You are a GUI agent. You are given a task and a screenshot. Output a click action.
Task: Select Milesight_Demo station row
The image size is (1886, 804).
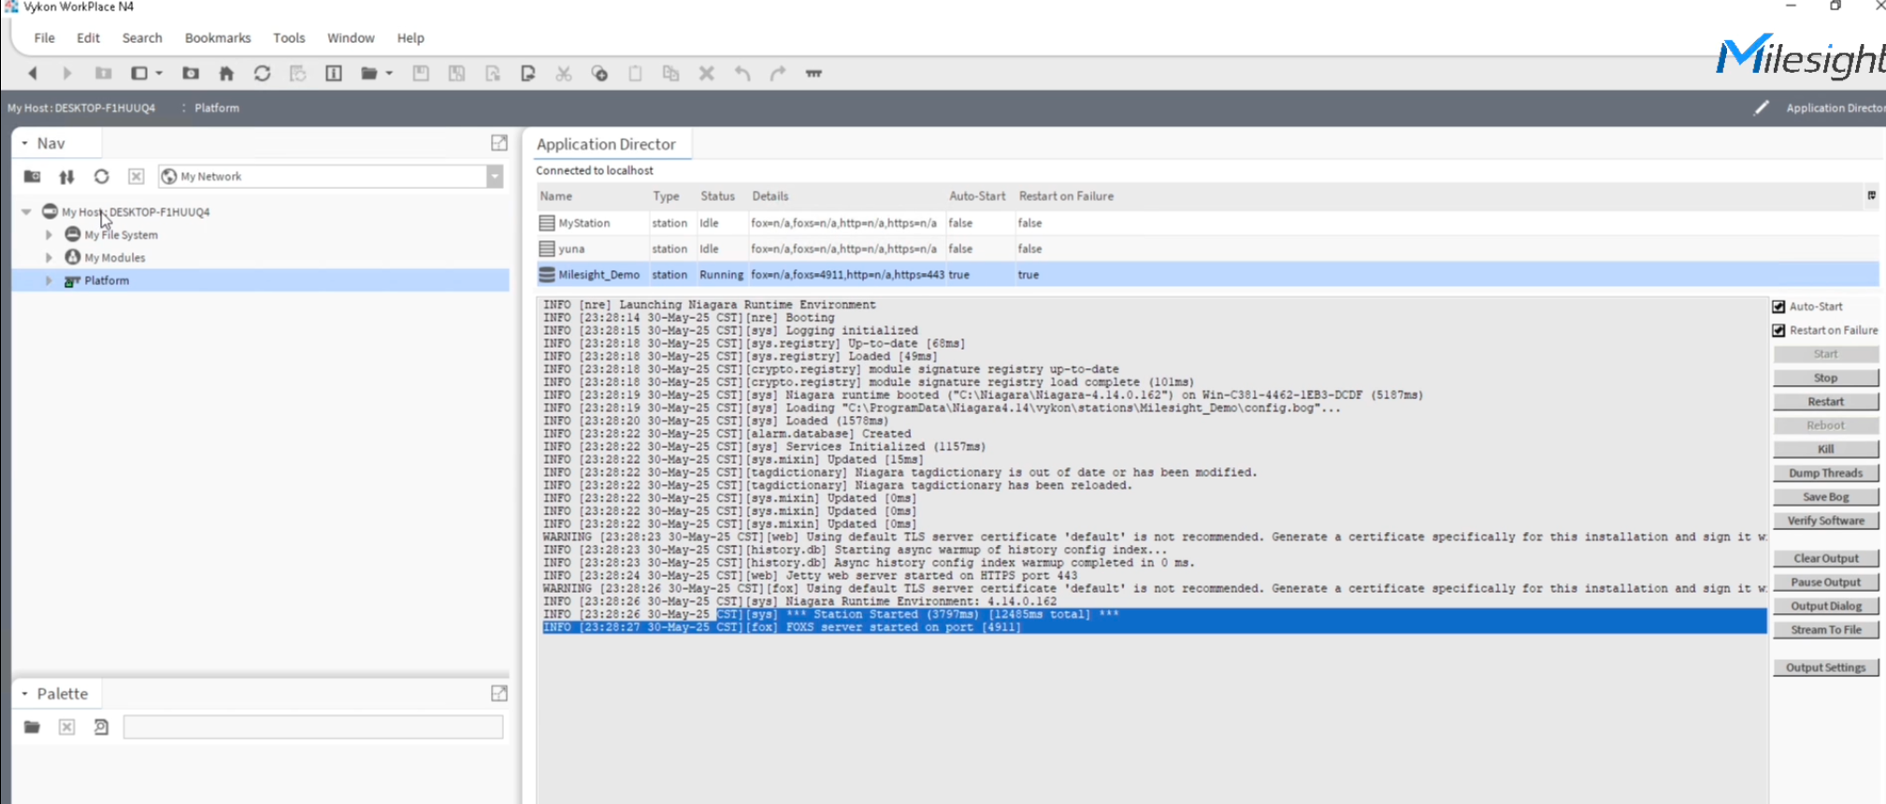pyautogui.click(x=1207, y=275)
